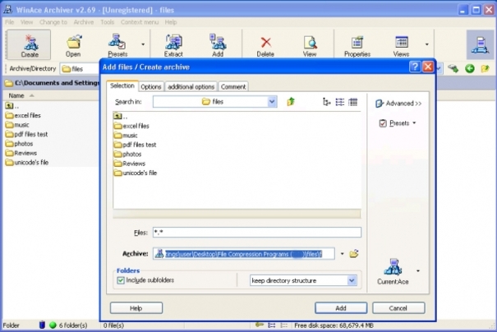Browse for archive with the folder icon
Image resolution: width=497 pixels, height=332 pixels.
pos(354,254)
